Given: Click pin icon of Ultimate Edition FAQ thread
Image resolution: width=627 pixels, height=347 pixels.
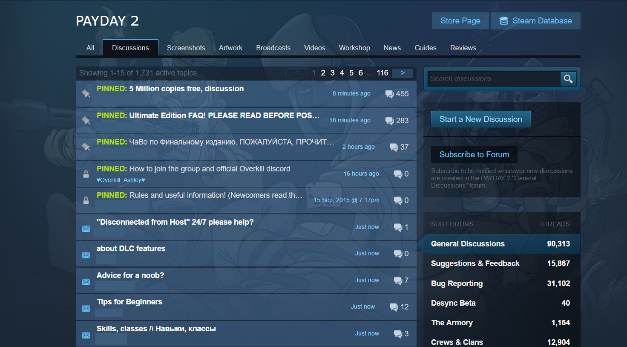Looking at the screenshot, I should click(x=86, y=120).
